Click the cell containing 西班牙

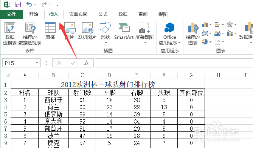[54, 100]
